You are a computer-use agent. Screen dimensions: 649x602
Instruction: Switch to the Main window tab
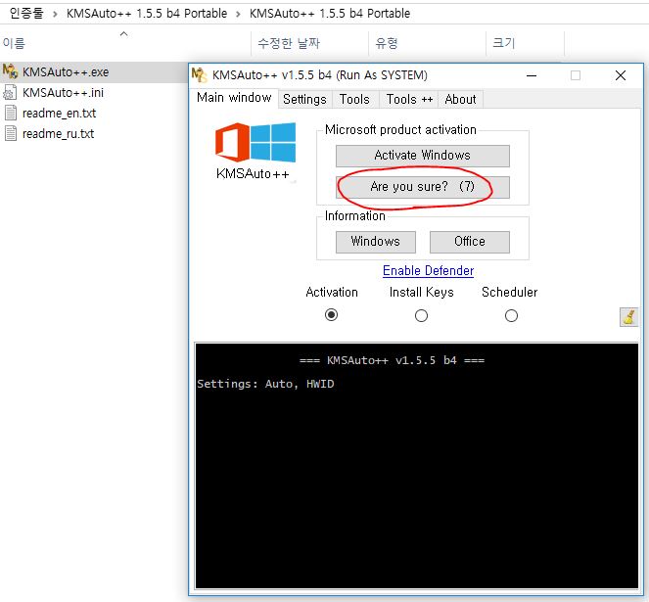coord(234,98)
